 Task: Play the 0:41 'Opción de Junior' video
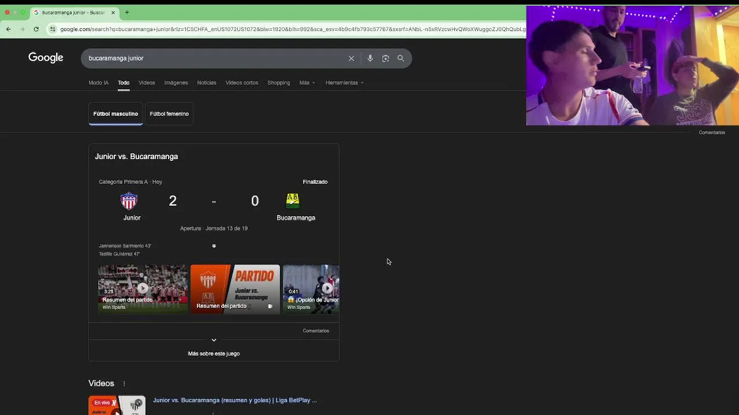pyautogui.click(x=311, y=289)
